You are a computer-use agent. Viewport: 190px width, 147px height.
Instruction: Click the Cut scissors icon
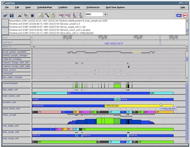(x=20, y=15)
